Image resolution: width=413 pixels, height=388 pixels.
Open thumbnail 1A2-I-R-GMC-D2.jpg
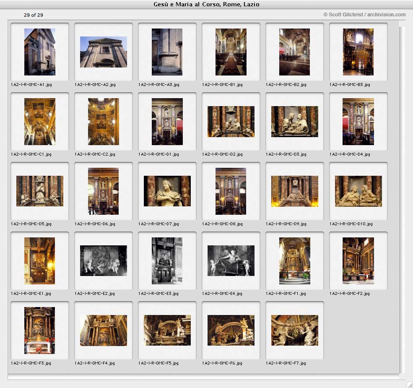coord(231,122)
